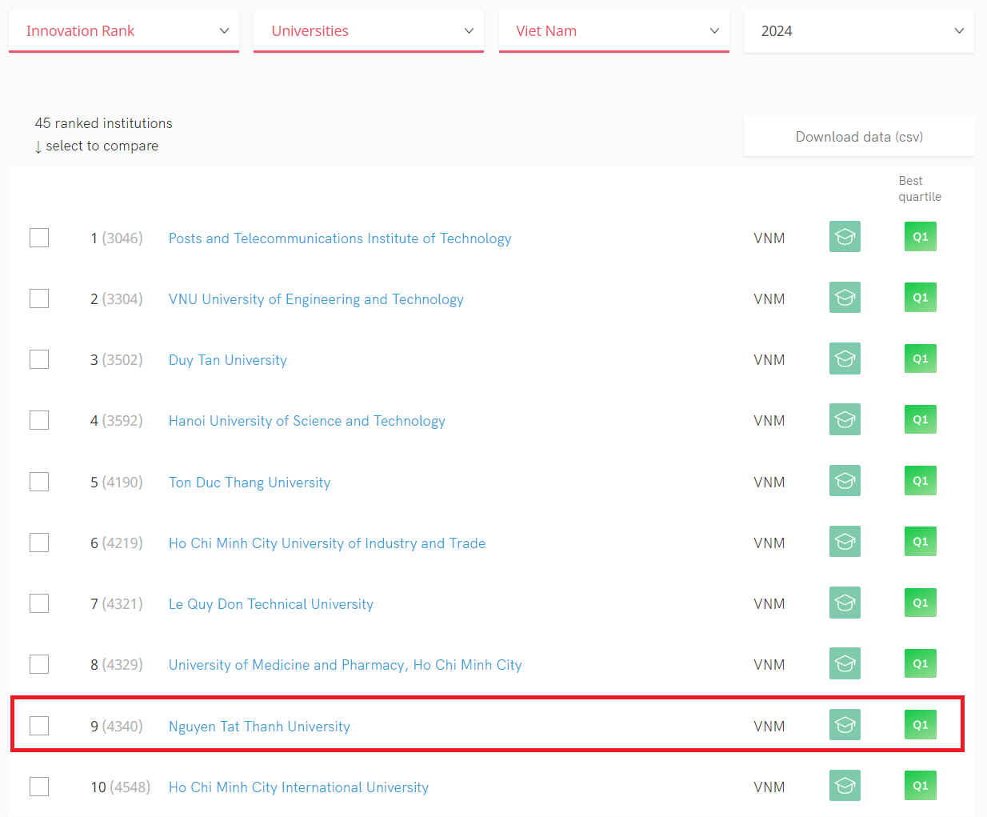Click graduation cap icon for Ho Chi Minh City International University
The image size is (987, 817).
pyautogui.click(x=845, y=786)
